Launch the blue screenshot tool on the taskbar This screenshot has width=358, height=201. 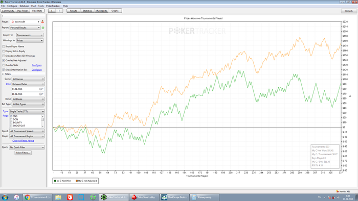(x=81, y=197)
